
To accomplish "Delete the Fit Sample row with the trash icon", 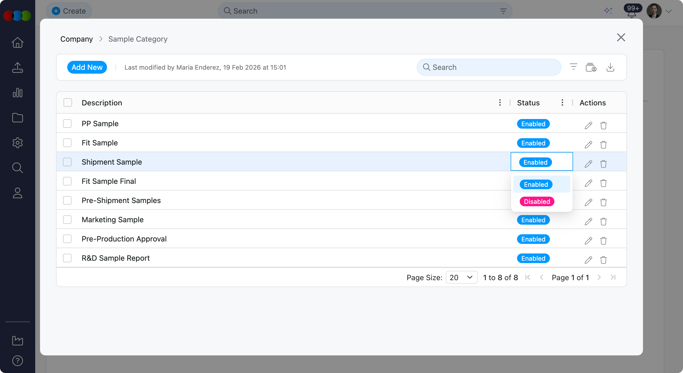I will pos(603,145).
